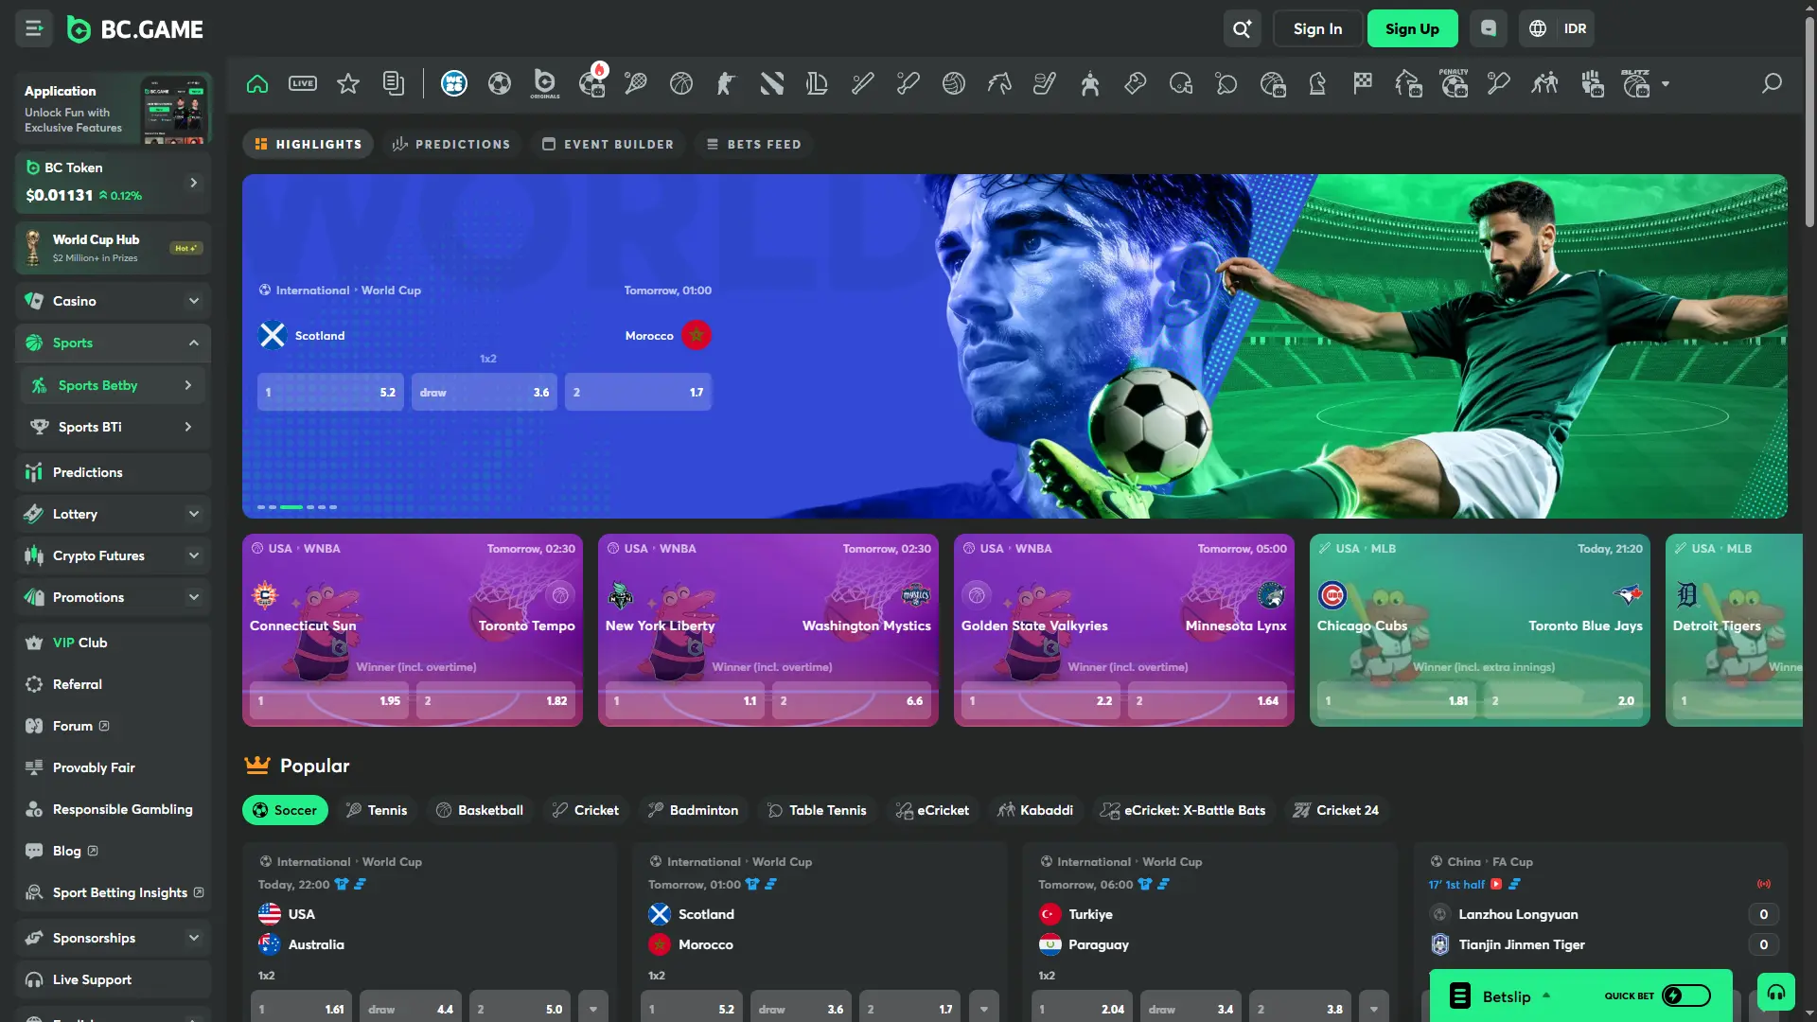This screenshot has width=1817, height=1022.
Task: Select the Counter-Strike soldier icon
Action: tap(727, 83)
